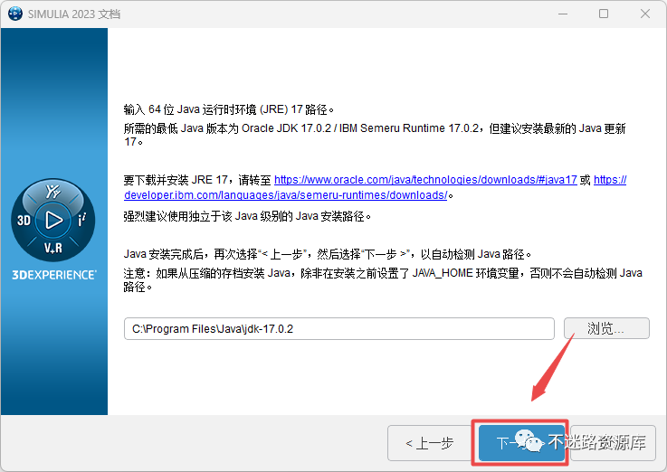Click the 浏览... browse button
667x472 pixels.
pyautogui.click(x=606, y=328)
